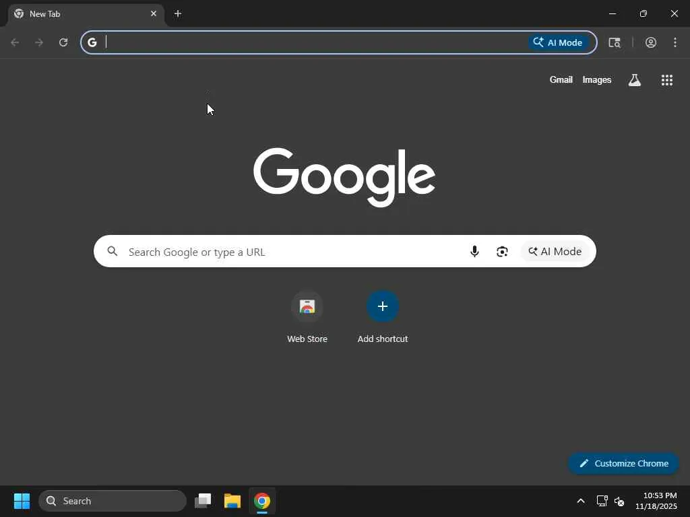Close the New Tab tab
Screen dimensions: 690x517
[x=154, y=13]
